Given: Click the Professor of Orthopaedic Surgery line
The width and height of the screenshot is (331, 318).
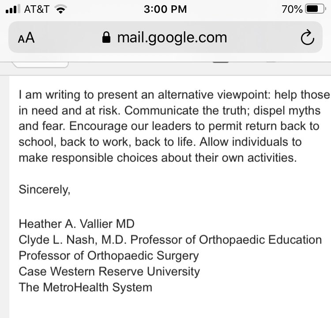Looking at the screenshot, I should pos(109,256).
